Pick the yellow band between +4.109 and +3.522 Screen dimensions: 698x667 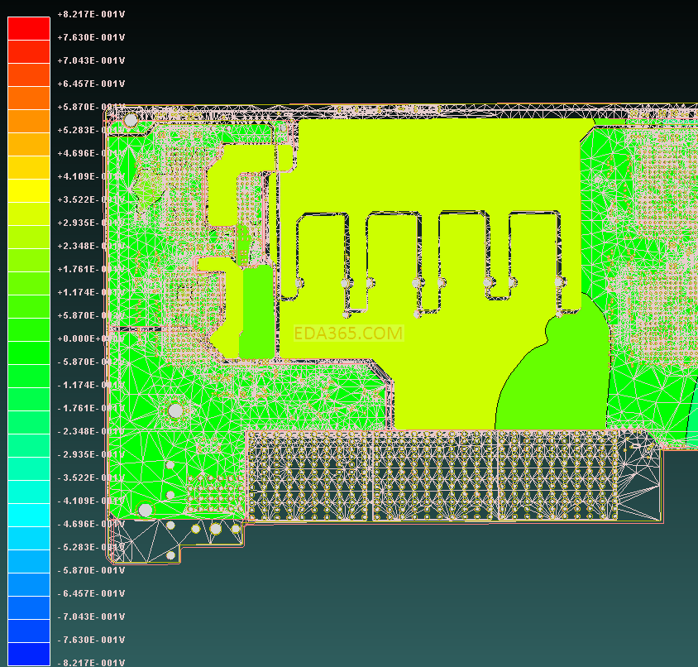29,190
